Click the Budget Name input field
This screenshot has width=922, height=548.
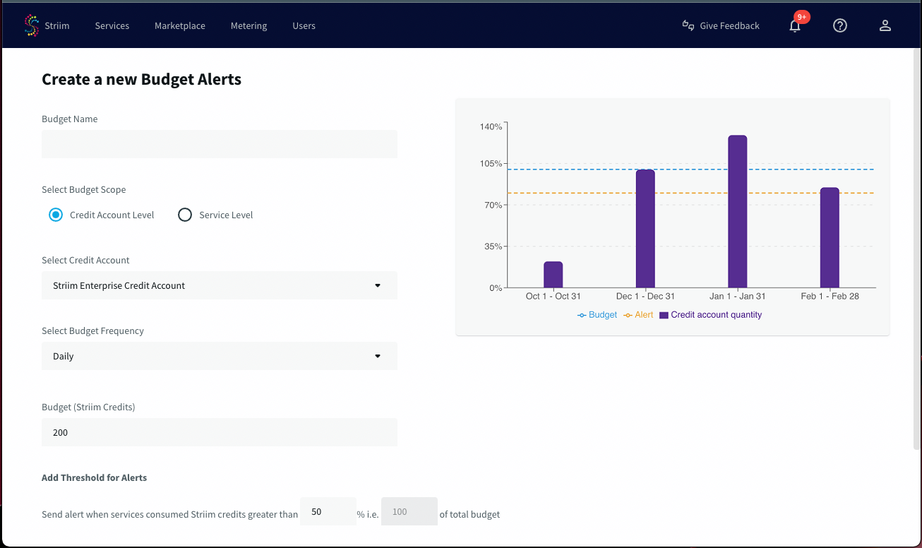(x=220, y=144)
